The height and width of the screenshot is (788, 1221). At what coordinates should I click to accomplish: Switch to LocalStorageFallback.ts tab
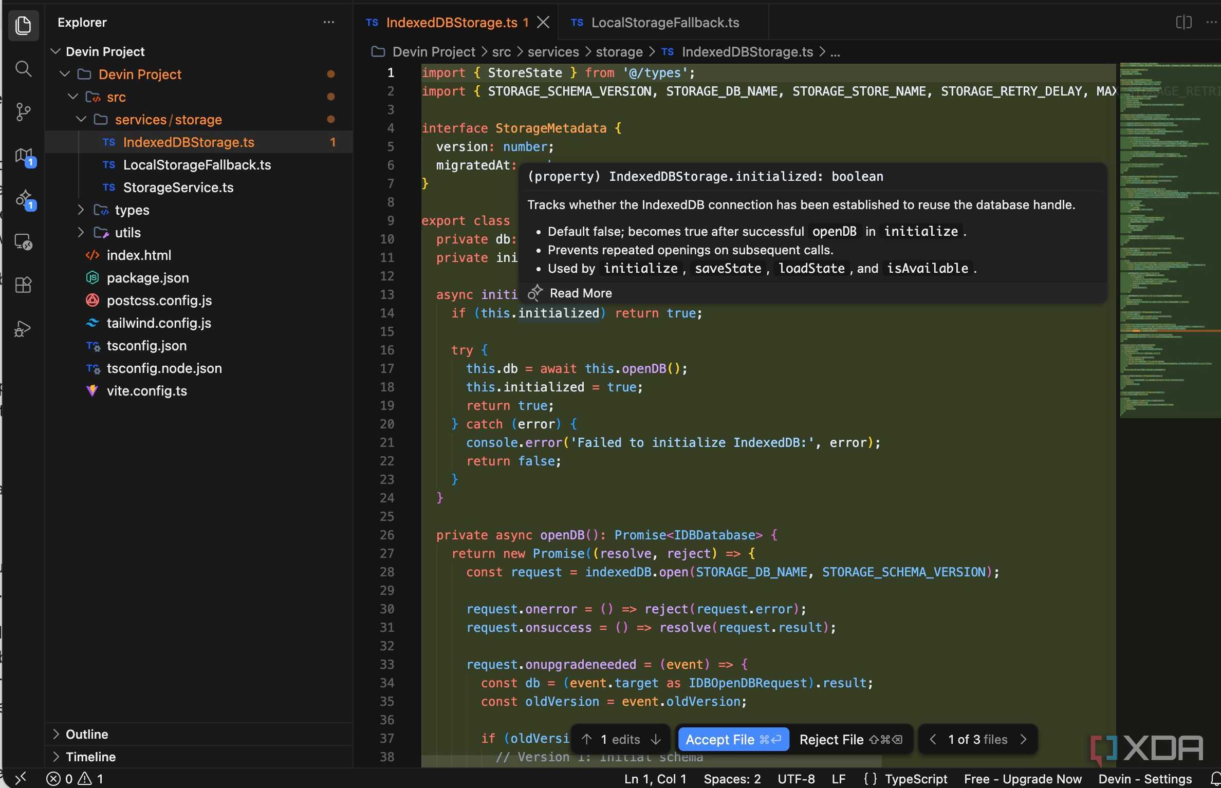[663, 23]
